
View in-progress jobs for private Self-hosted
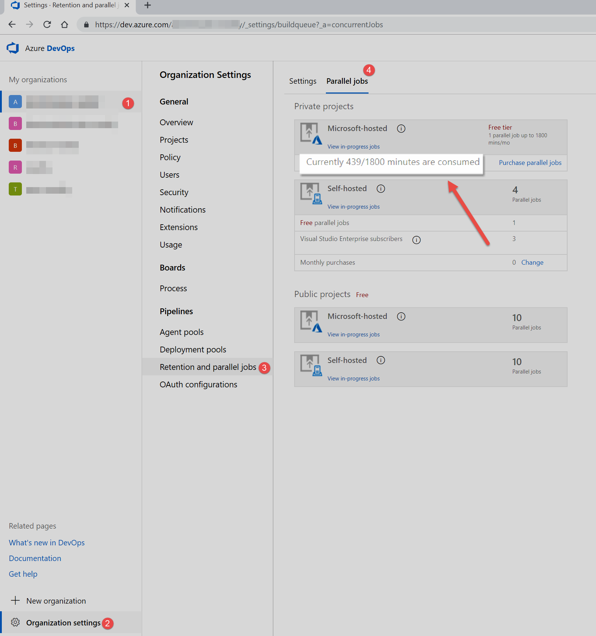353,207
